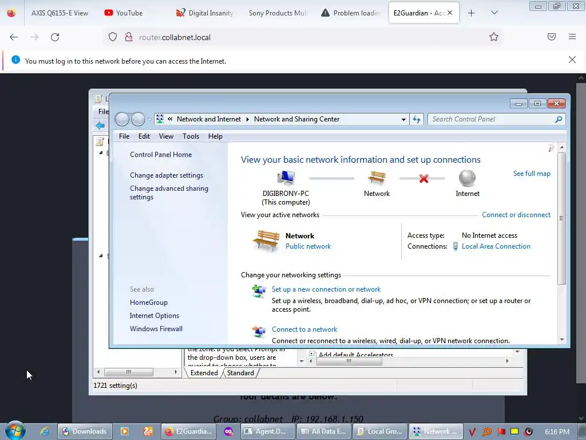Viewport: 586px width, 440px height.
Task: Open the Downloads taskbar button
Action: [85, 431]
